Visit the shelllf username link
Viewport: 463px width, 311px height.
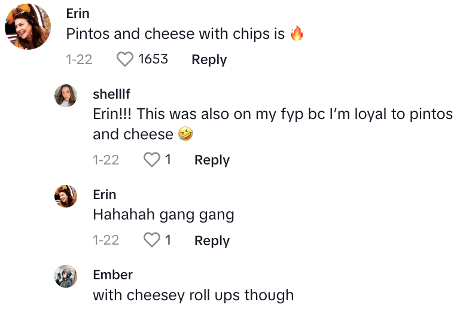point(111,94)
